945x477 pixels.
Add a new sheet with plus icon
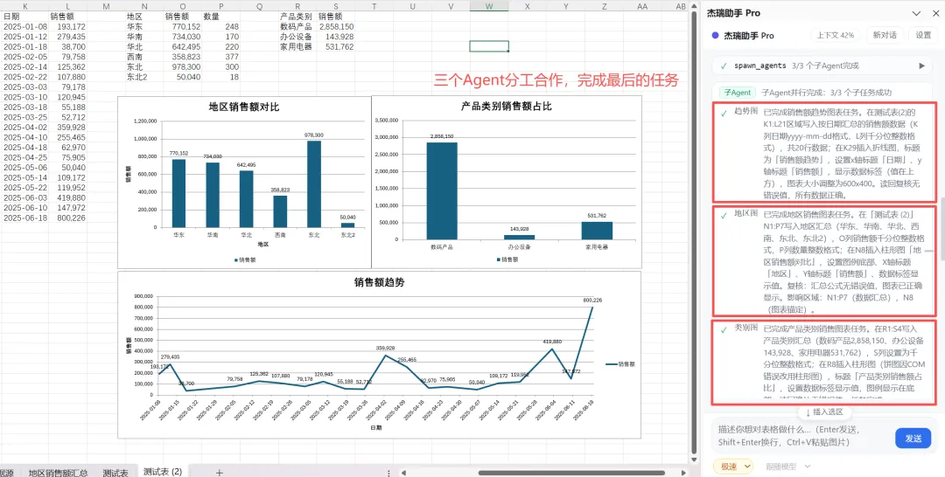pos(220,472)
